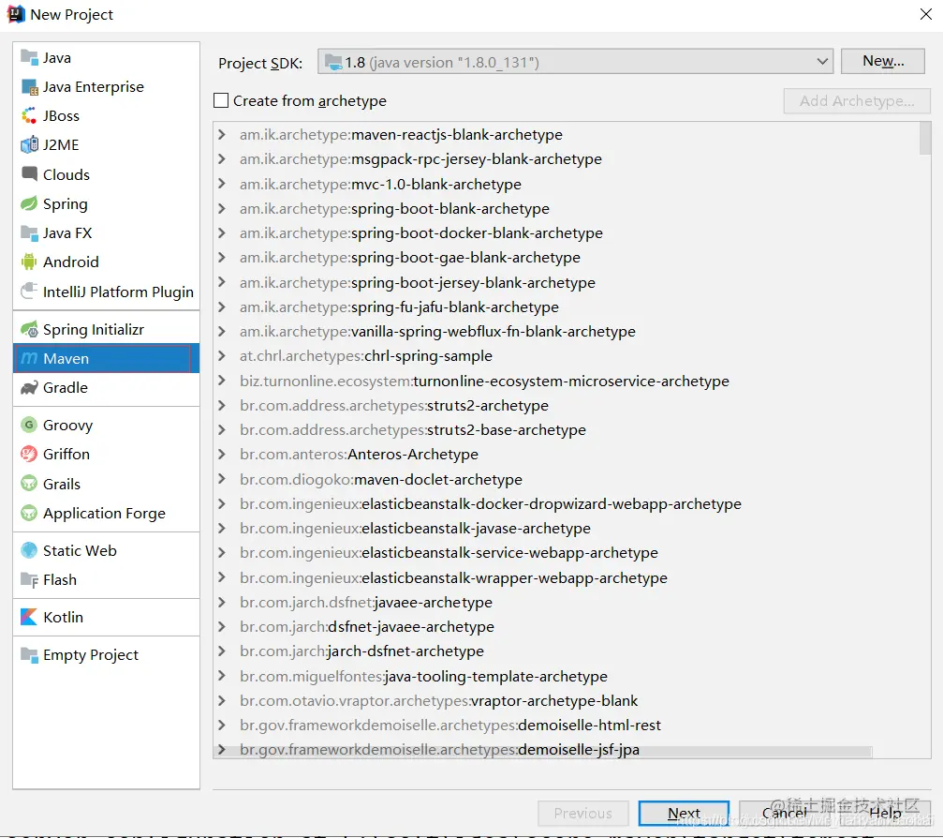Select the Maven 'm' icon
The image size is (943, 838).
click(x=29, y=358)
